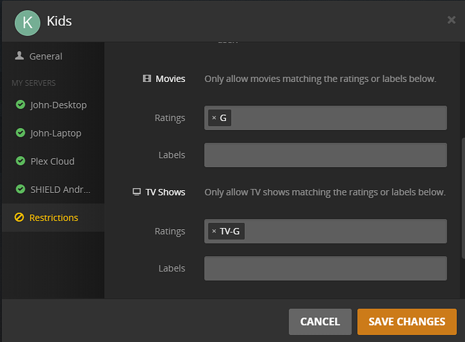This screenshot has width=465, height=342.
Task: Click the Kids user avatar icon
Action: tap(27, 22)
